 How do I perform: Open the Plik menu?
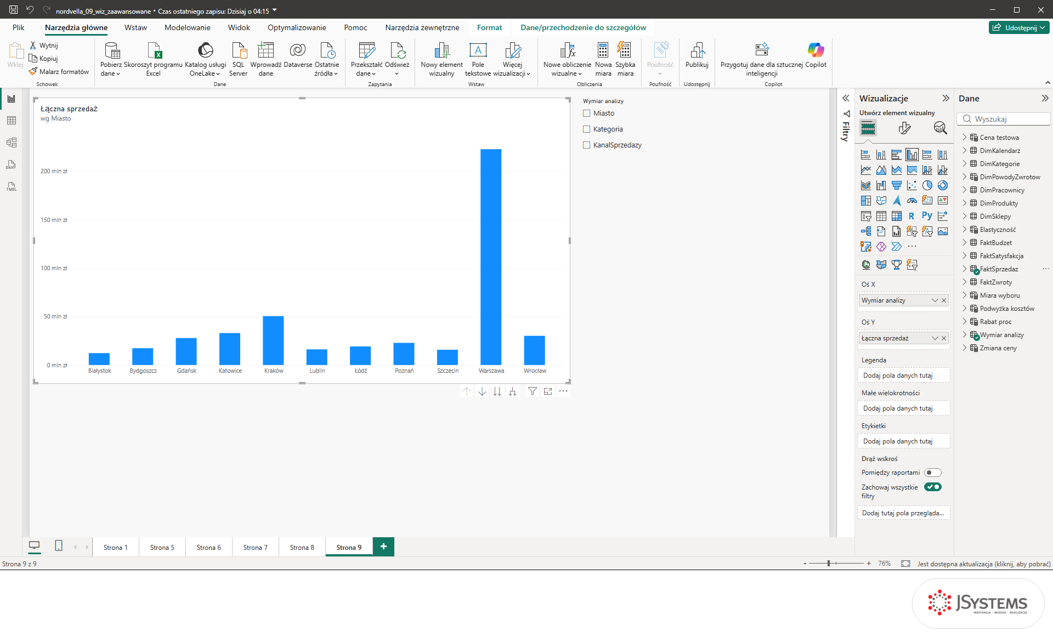(19, 27)
